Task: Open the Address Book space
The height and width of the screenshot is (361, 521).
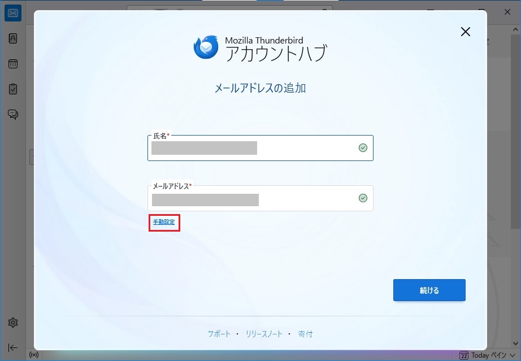Action: click(13, 38)
